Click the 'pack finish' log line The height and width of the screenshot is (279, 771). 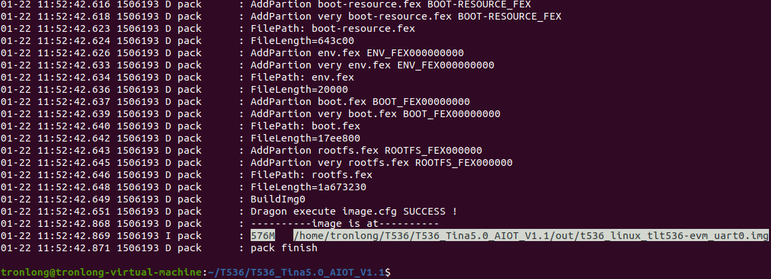click(284, 248)
